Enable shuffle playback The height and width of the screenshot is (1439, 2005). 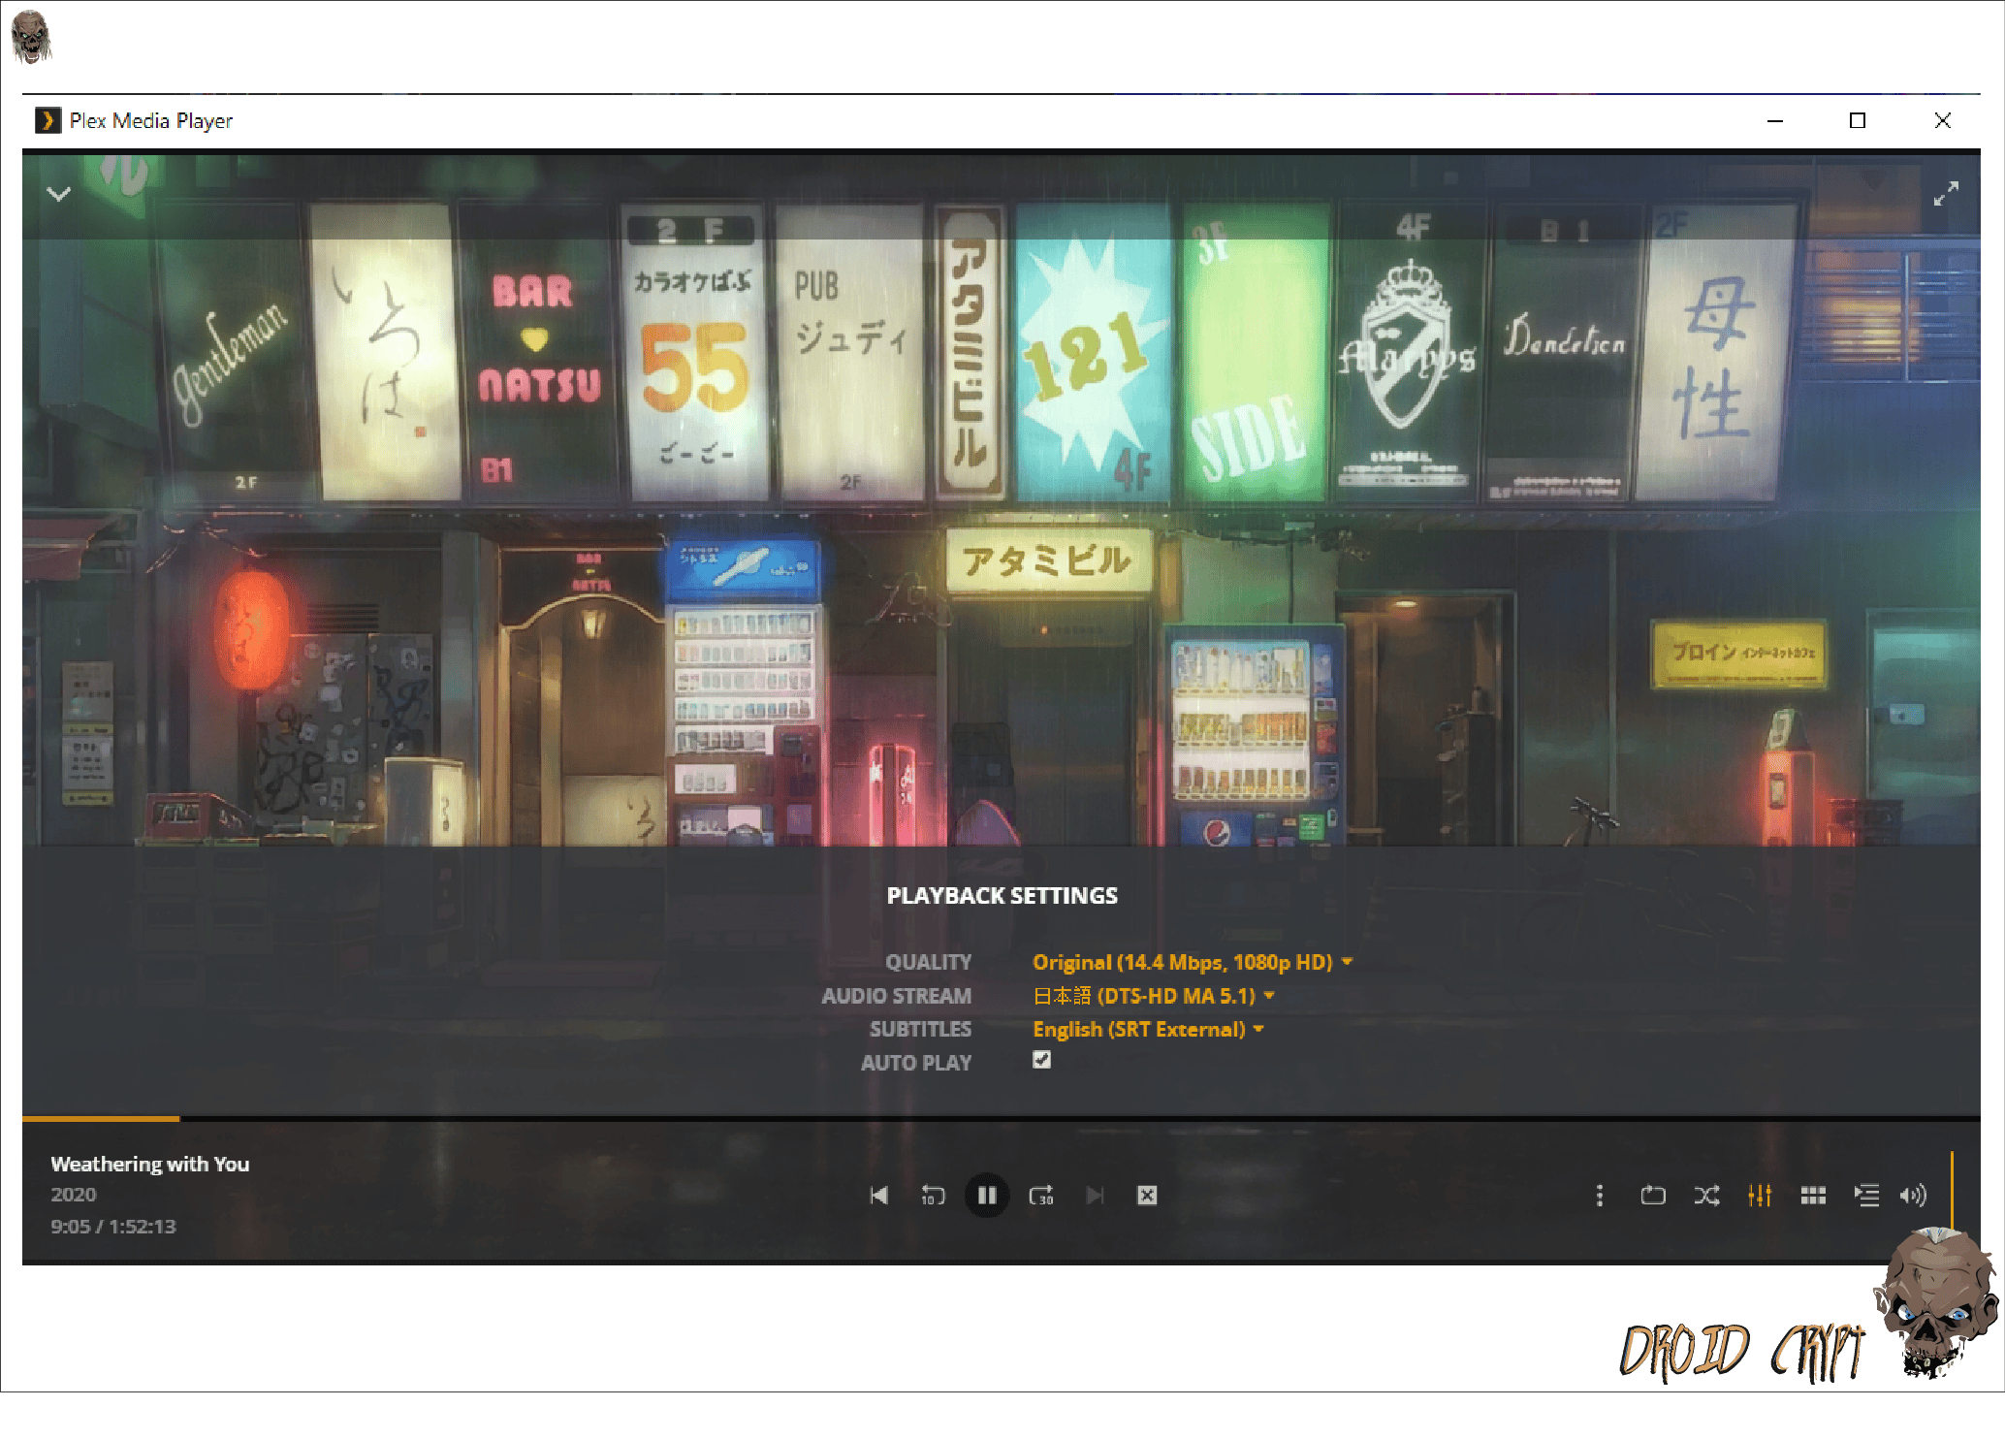1706,1196
